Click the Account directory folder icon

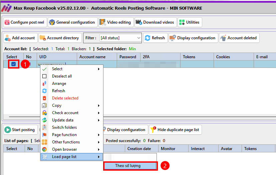[x=43, y=38]
